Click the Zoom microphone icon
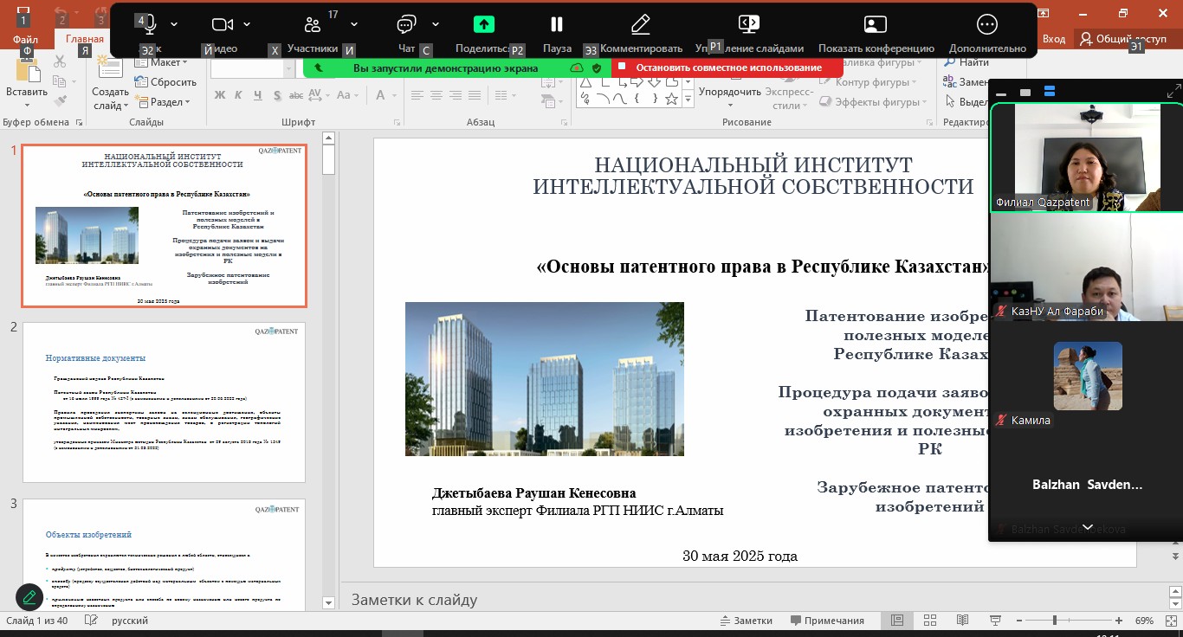The width and height of the screenshot is (1183, 637). [150, 24]
